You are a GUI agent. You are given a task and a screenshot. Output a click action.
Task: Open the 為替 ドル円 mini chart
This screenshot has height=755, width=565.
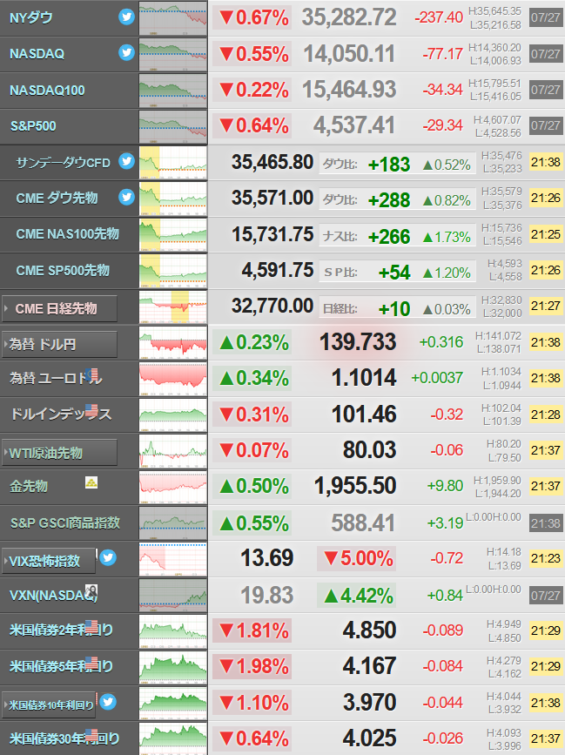pos(173,342)
